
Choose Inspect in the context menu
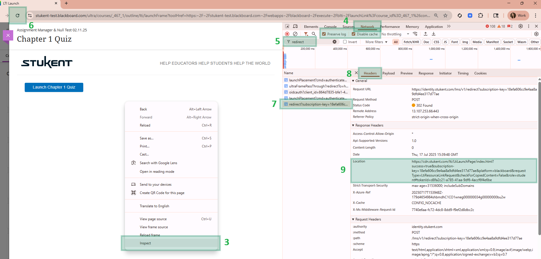(x=171, y=243)
